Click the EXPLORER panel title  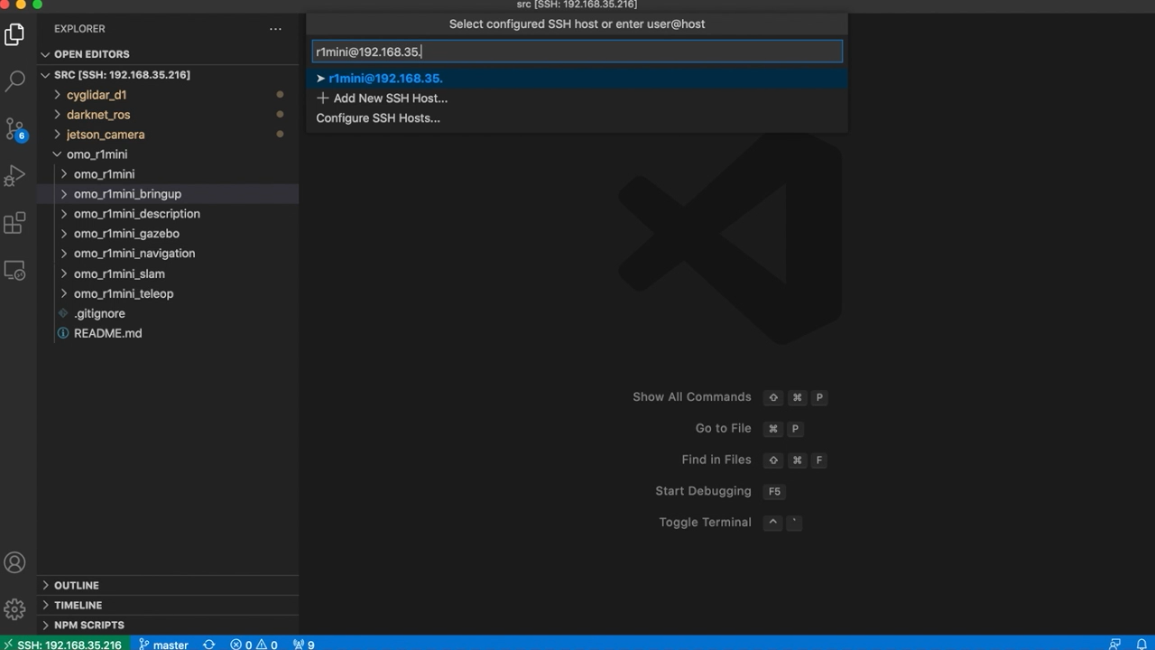point(79,29)
